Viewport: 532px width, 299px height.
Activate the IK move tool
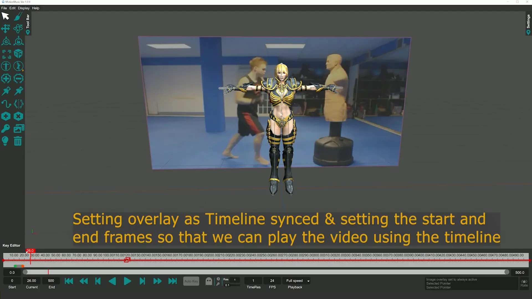[x=6, y=29]
